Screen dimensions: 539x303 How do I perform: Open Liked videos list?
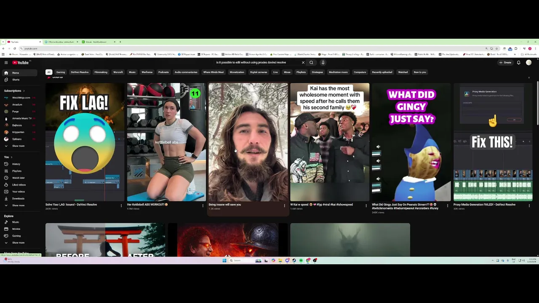(x=20, y=185)
